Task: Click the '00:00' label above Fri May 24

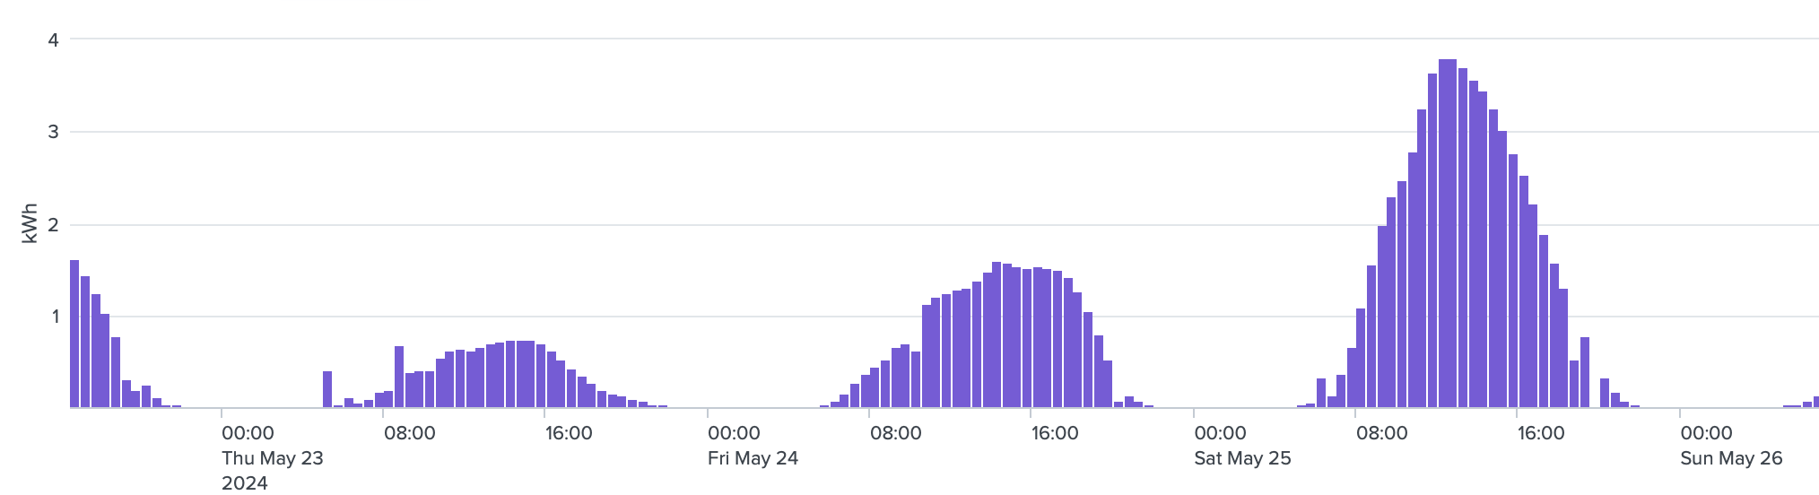Action: [x=734, y=433]
